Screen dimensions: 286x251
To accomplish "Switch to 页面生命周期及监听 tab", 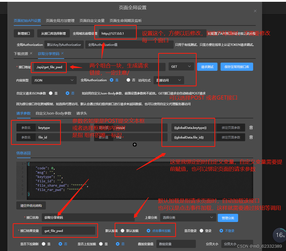I will coord(126,21).
